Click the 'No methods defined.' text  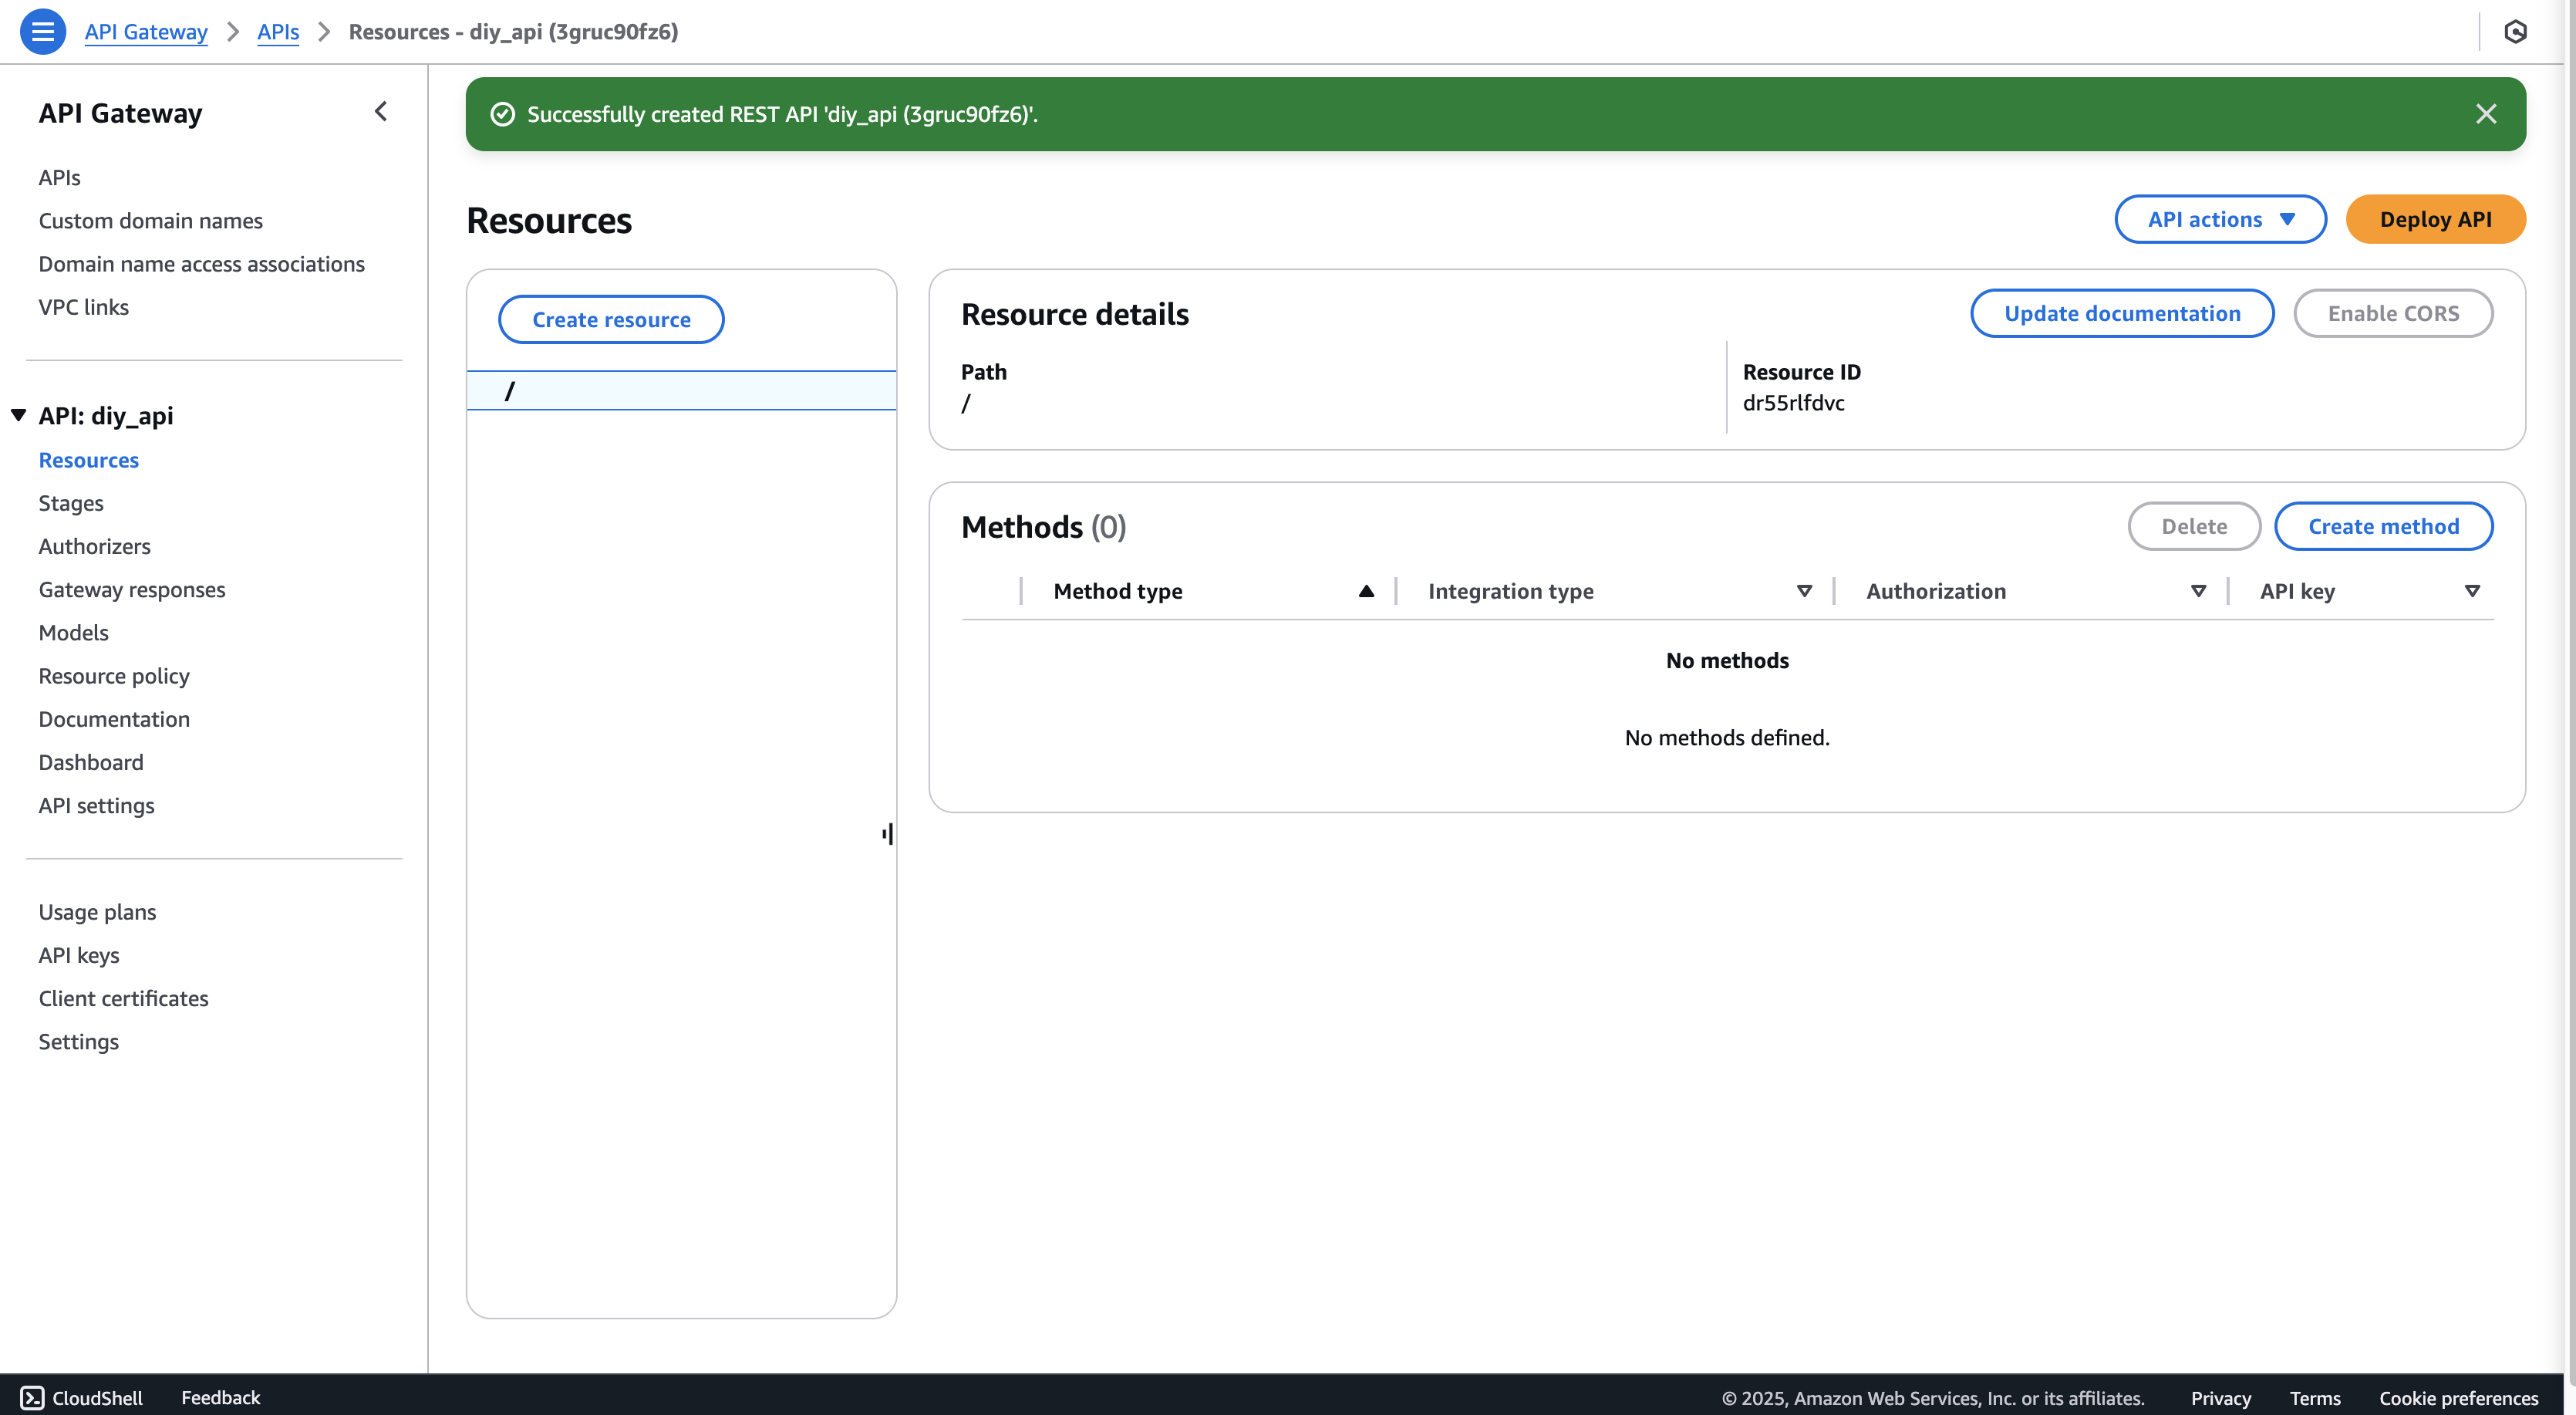(1727, 738)
